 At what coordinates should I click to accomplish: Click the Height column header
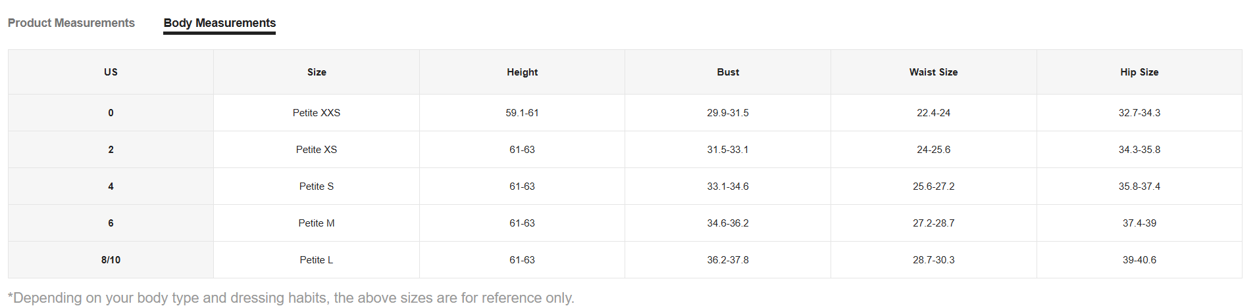click(522, 72)
